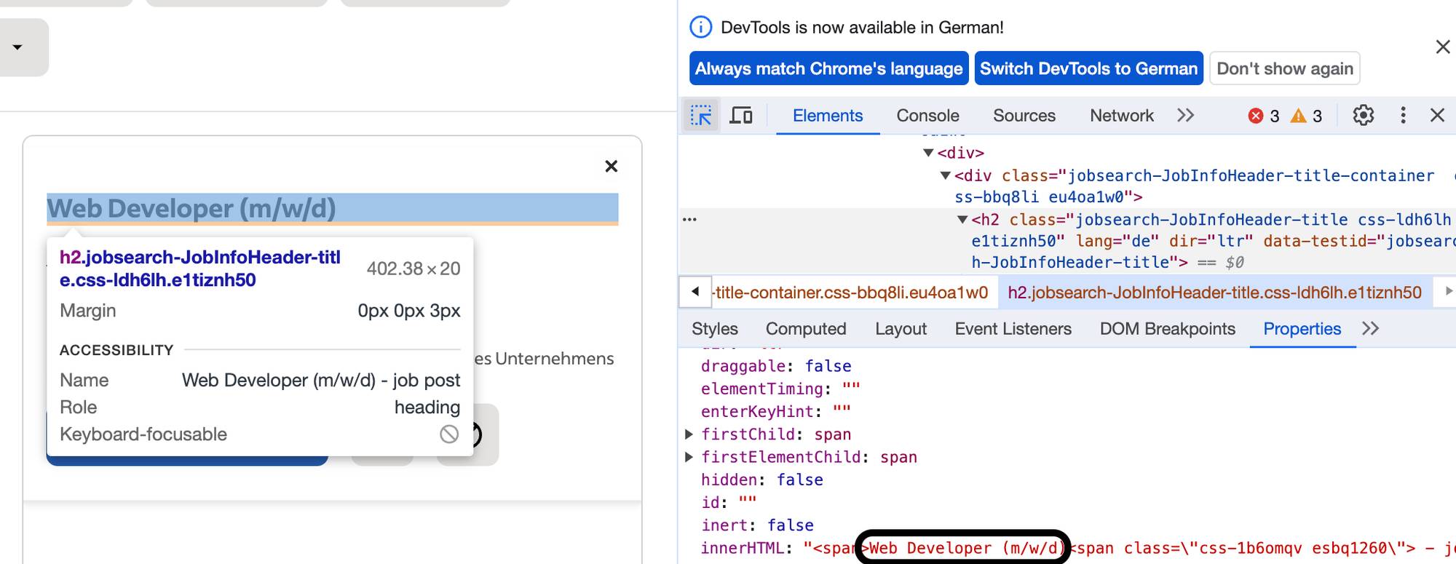The height and width of the screenshot is (564, 1456).
Task: Click Switch DevTools to German button
Action: pos(1088,68)
